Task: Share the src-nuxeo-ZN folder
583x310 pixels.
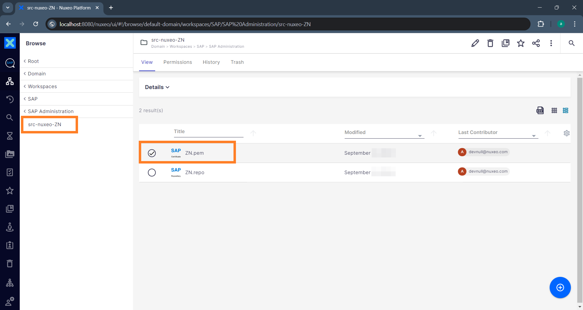Action: click(536, 43)
